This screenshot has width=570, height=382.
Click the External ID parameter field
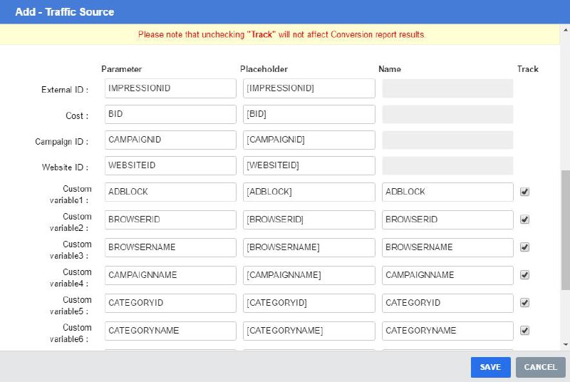pos(170,88)
